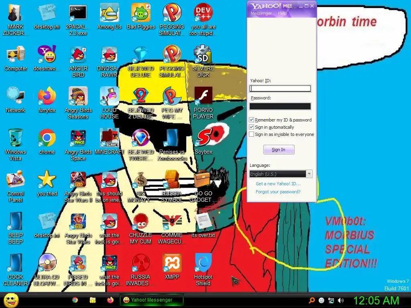411x308 pixels.
Task: Toggle Remember my ID & password checkbox
Action: pos(251,120)
